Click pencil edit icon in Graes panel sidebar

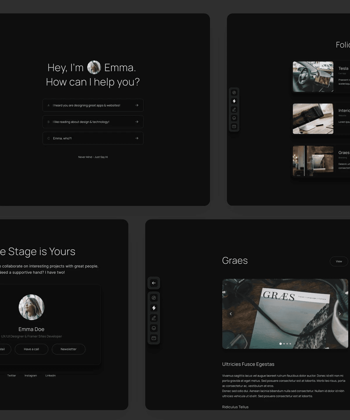(x=154, y=318)
